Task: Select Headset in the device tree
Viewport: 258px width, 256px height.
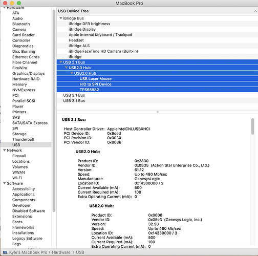Action: coord(157,40)
